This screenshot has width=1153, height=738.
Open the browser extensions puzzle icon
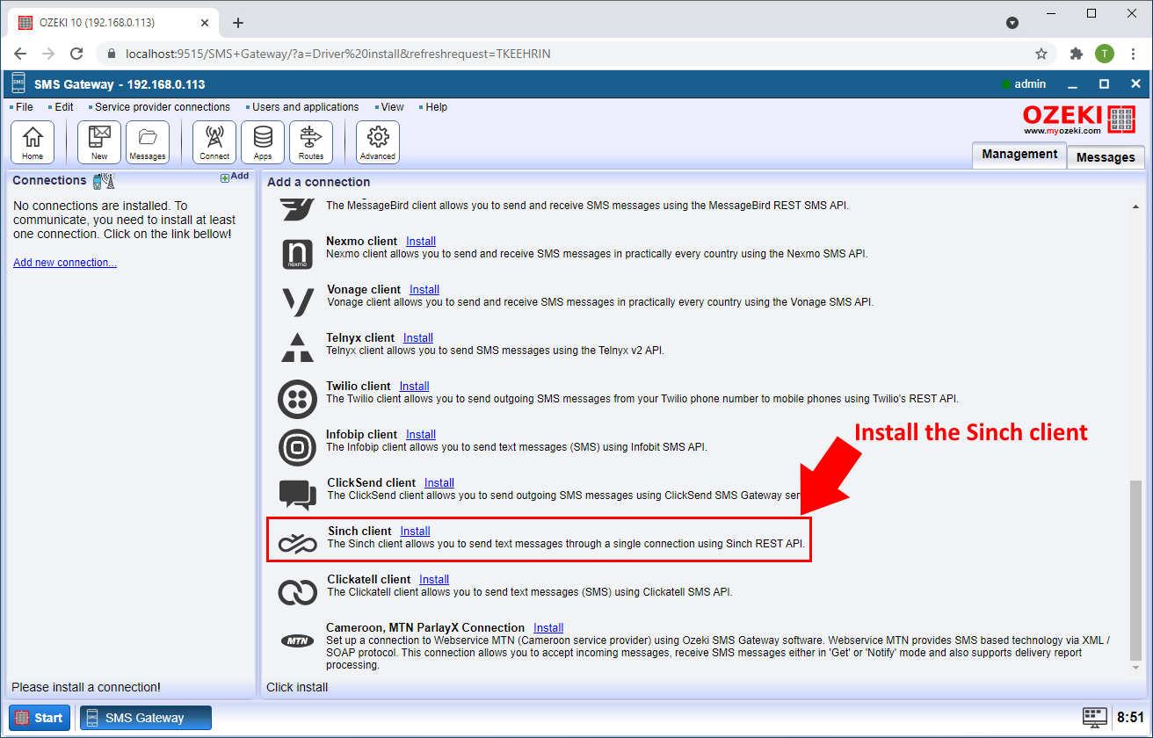pyautogui.click(x=1077, y=54)
